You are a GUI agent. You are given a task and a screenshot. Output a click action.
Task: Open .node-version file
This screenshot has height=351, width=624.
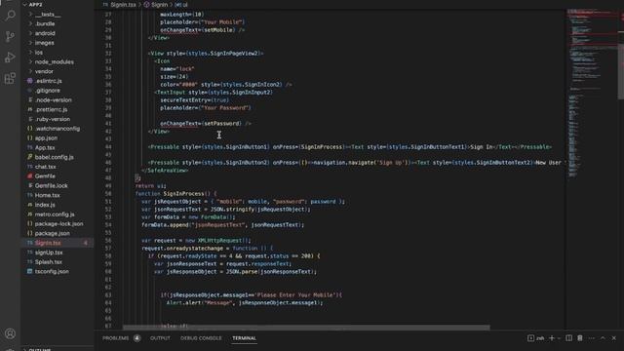[54, 99]
